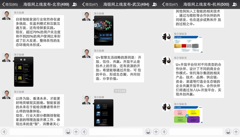This screenshot has height=137, width=240.
Task: Open group members in the 杭州 chat
Action: 234,4
